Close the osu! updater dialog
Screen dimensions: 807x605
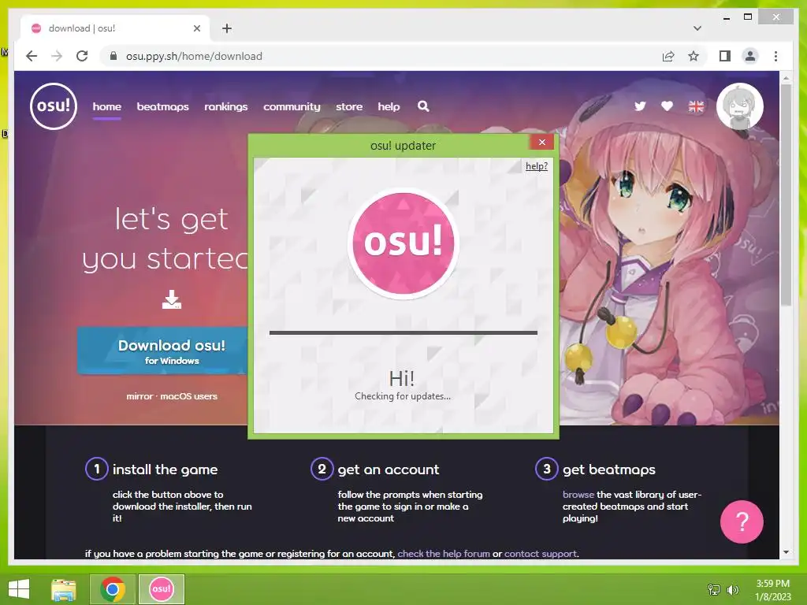(541, 142)
